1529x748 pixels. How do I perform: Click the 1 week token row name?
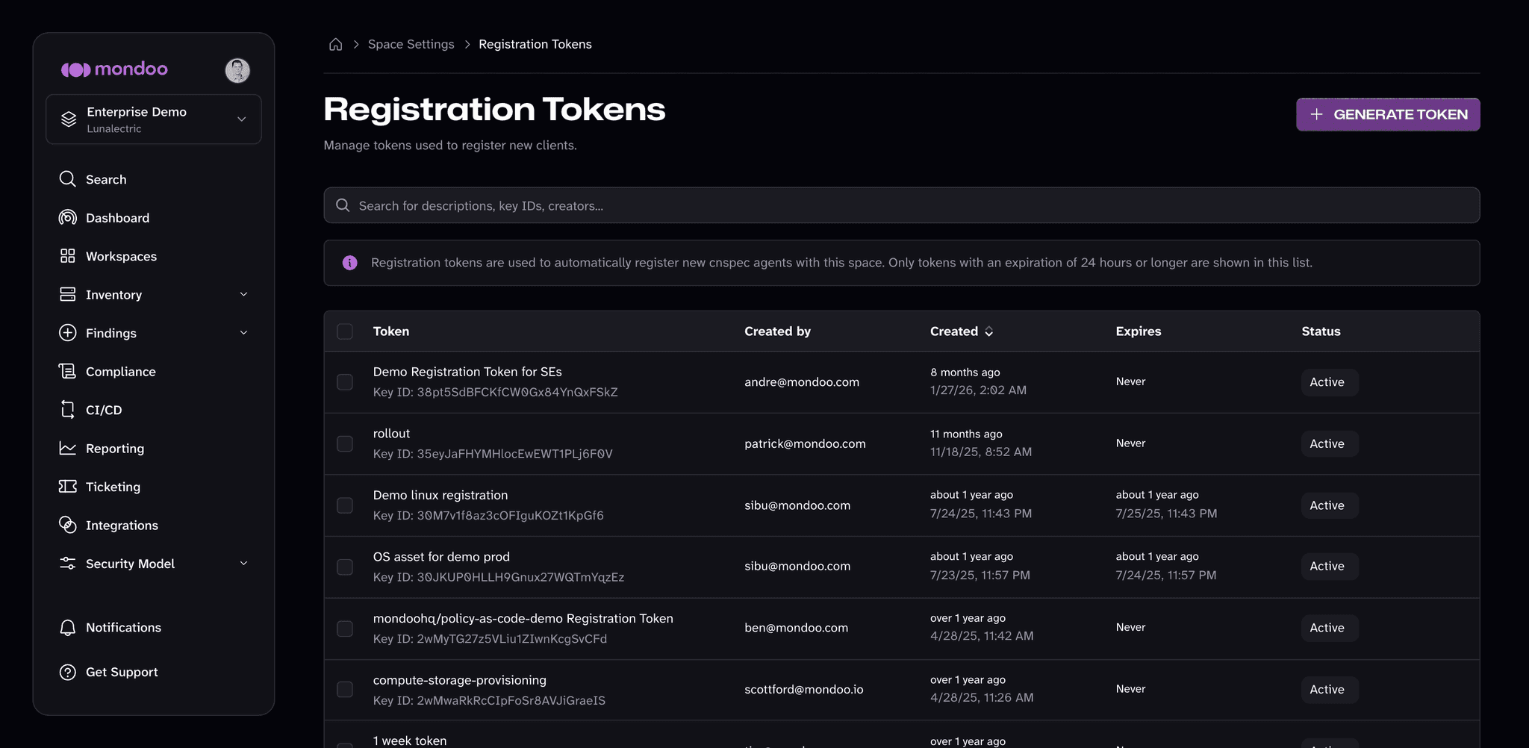click(410, 741)
